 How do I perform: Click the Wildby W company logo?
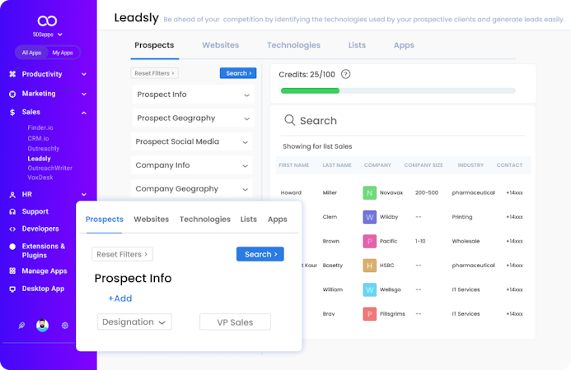coord(369,217)
